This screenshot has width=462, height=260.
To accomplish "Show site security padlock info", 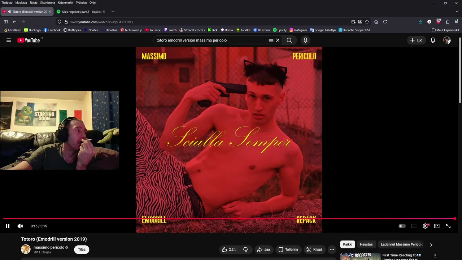I will pos(66,22).
